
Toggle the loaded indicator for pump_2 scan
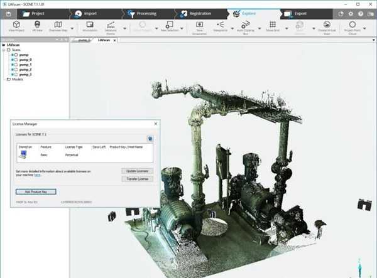pos(13,69)
